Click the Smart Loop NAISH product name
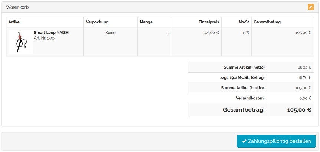Viewport: 320px width, 152px height. click(51, 33)
